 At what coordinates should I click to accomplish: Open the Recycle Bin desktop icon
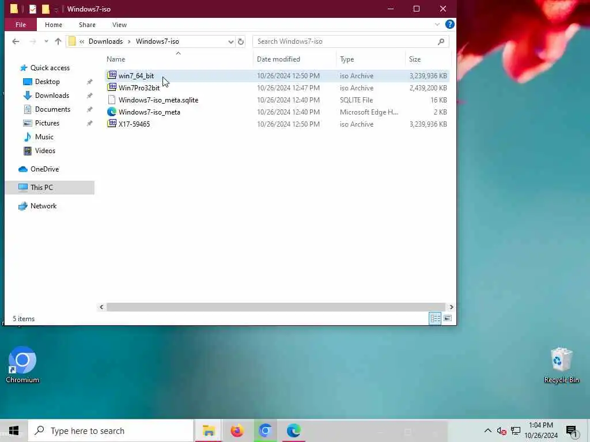click(x=561, y=365)
